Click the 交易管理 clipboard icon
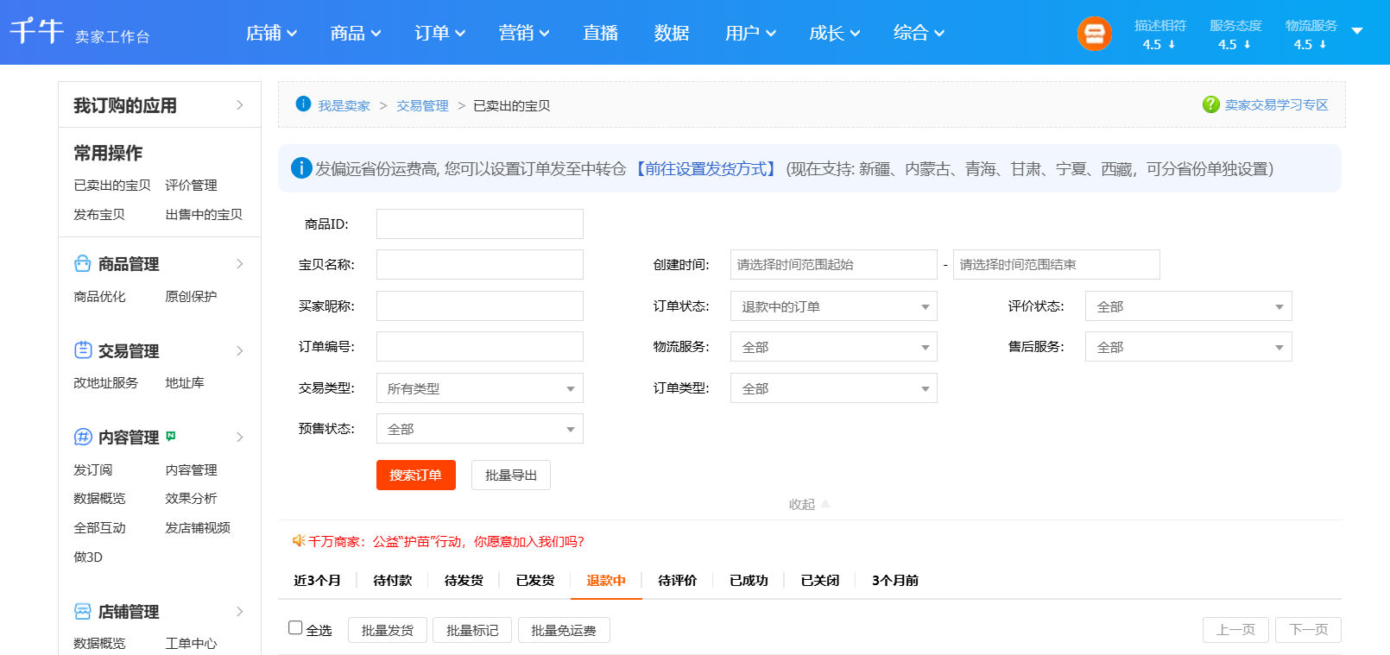Screen dimensions: 1390x655 (x=83, y=350)
